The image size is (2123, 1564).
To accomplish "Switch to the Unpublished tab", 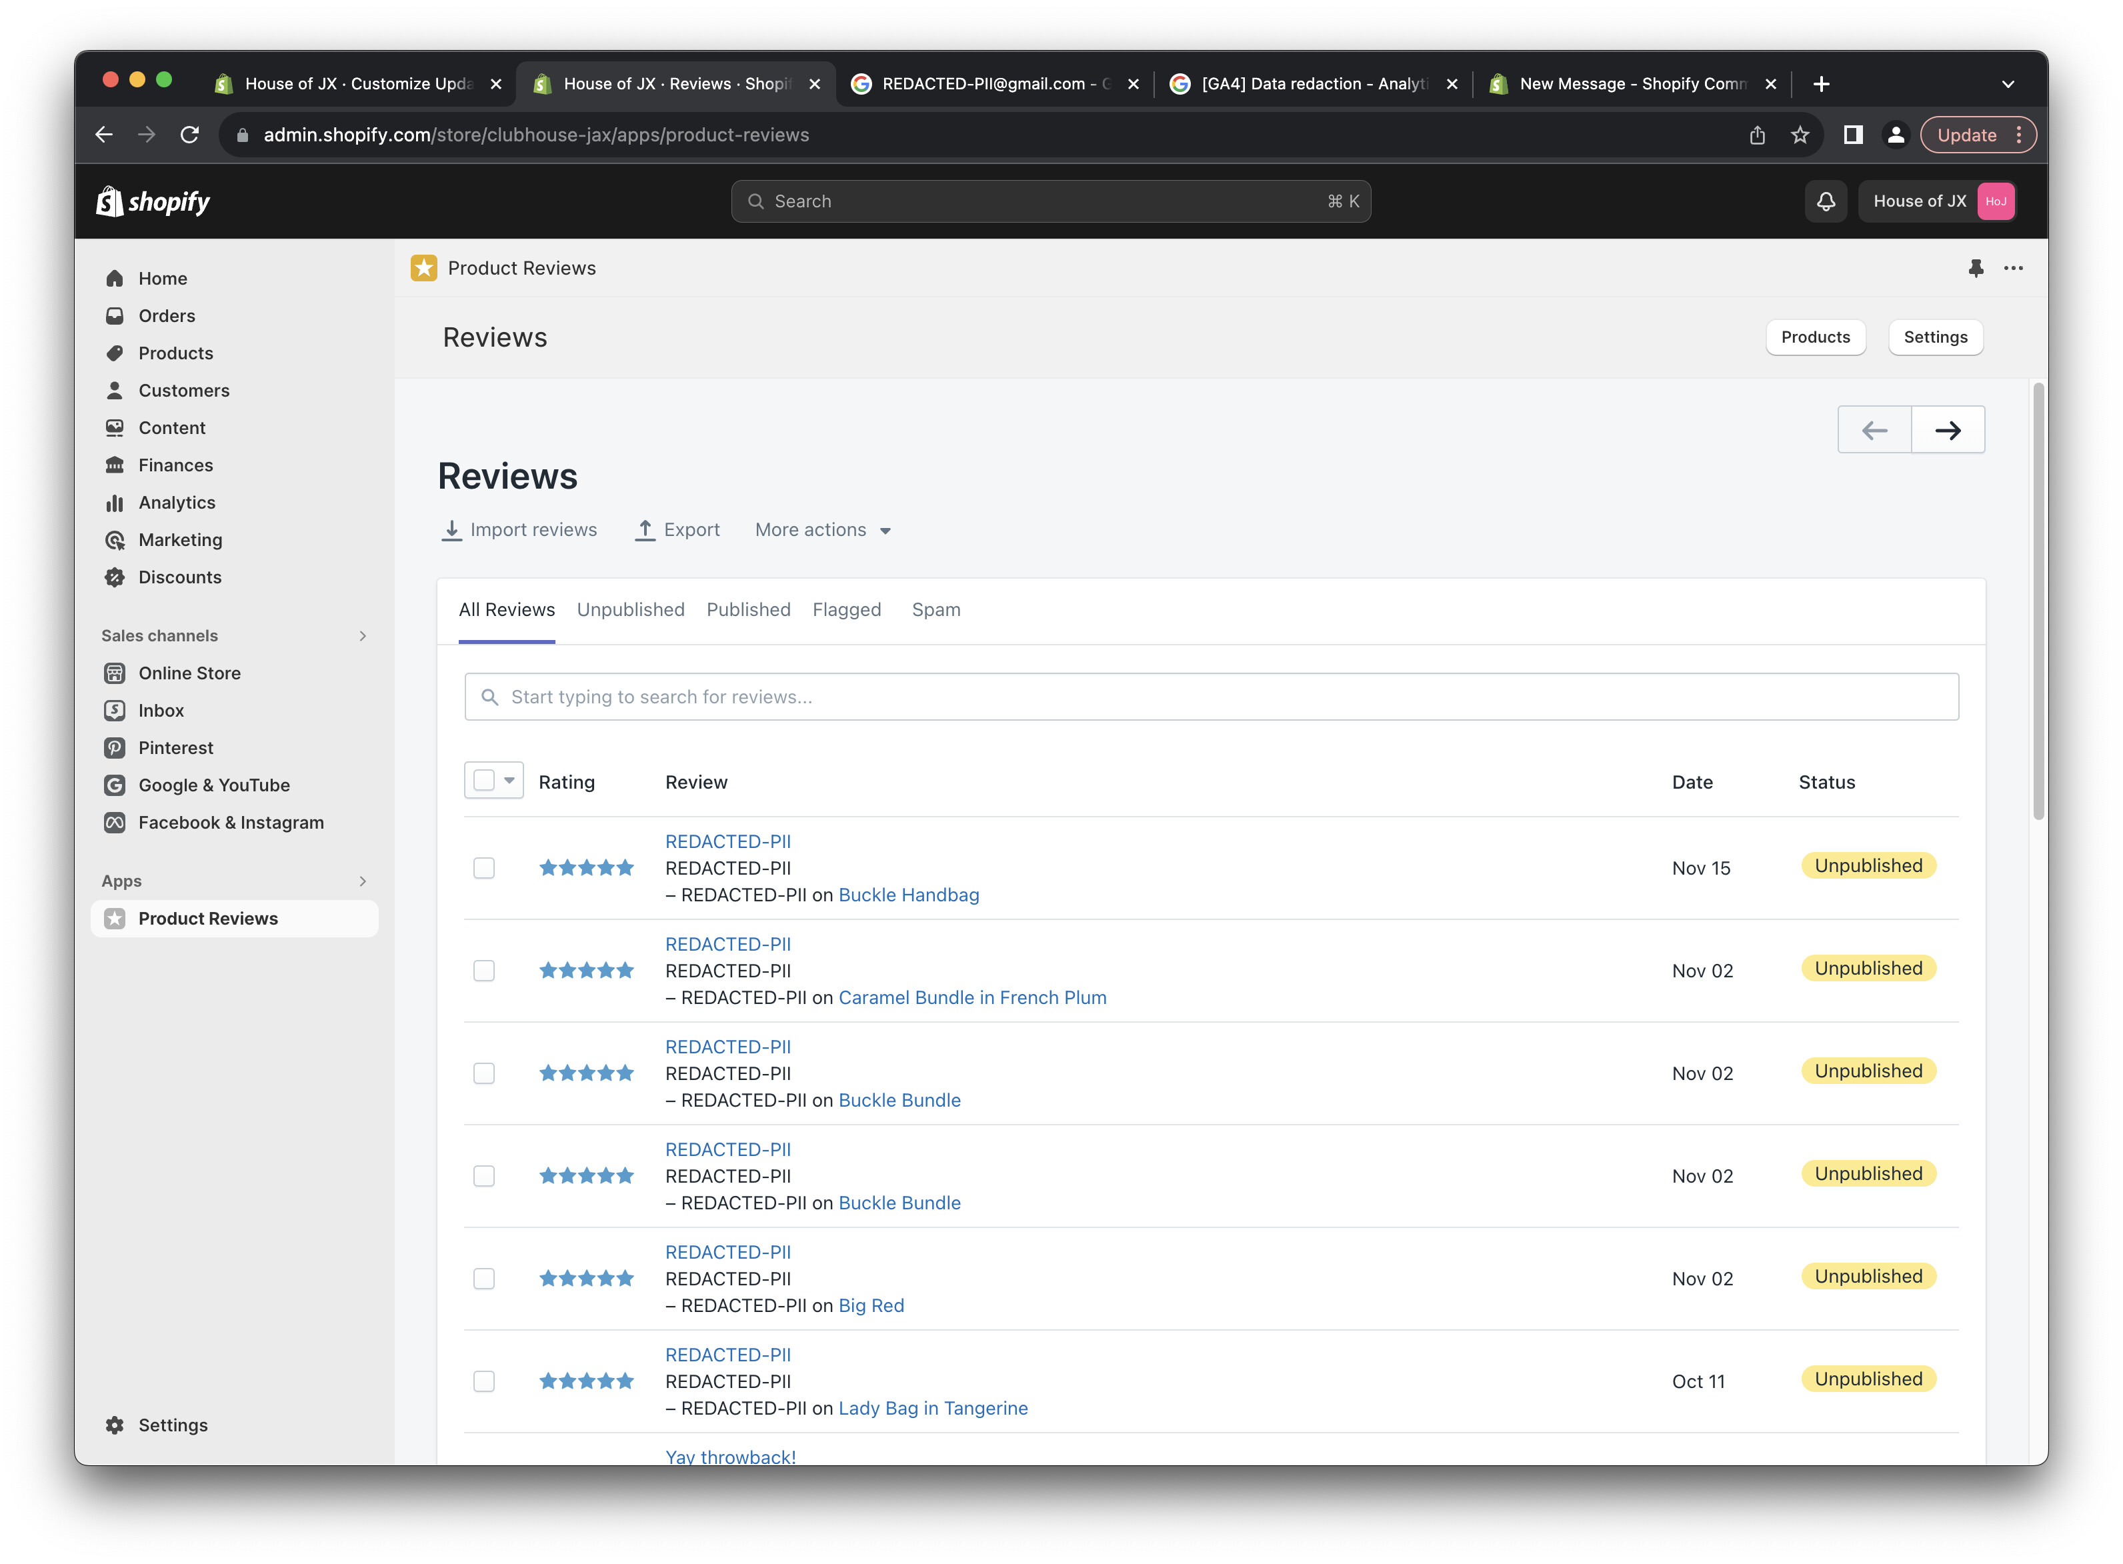I will click(629, 611).
